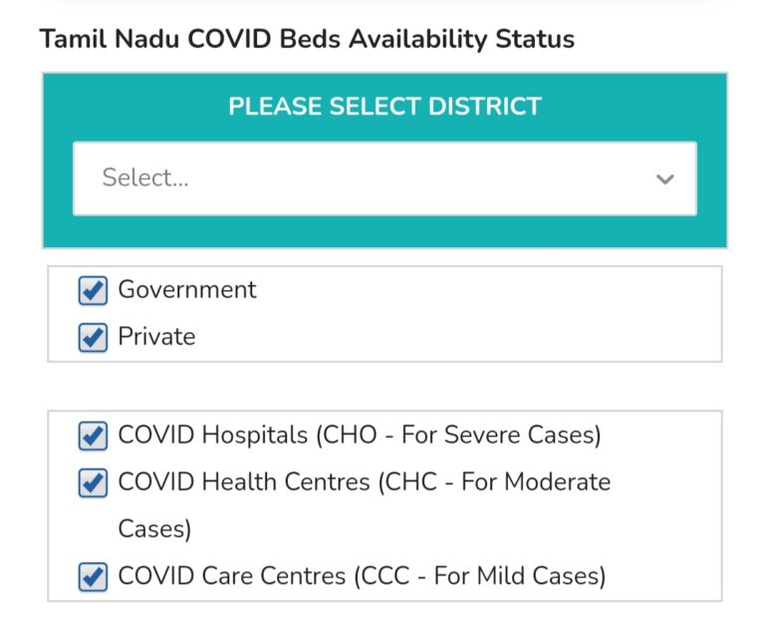The image size is (765, 632).
Task: Click 'For Severe Cases' text in CHO option
Action: tap(517, 436)
